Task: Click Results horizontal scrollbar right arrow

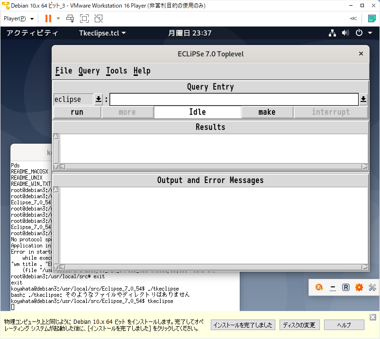Action: [365, 166]
